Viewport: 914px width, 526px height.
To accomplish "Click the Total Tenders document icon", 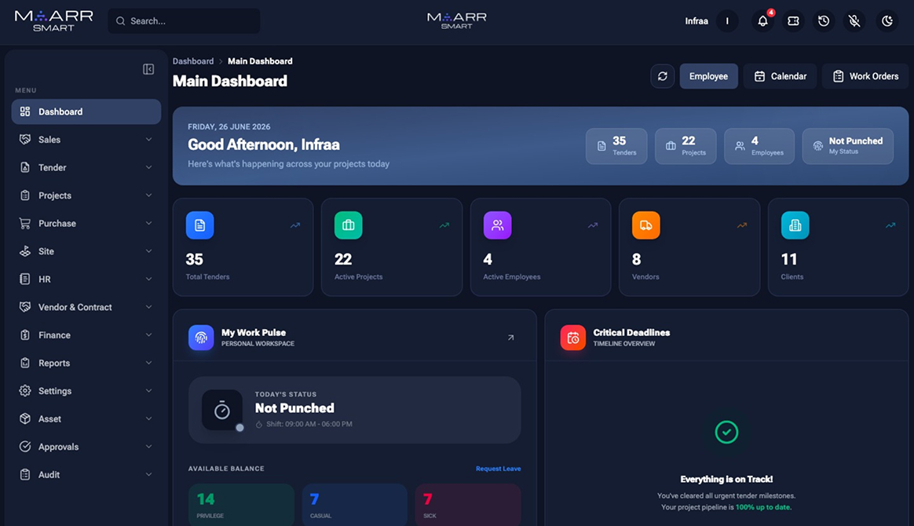I will pyautogui.click(x=200, y=225).
